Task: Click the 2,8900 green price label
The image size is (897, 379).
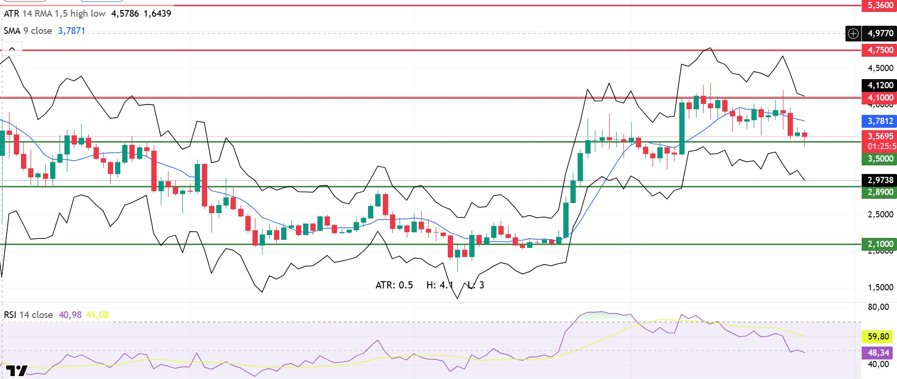Action: (879, 192)
